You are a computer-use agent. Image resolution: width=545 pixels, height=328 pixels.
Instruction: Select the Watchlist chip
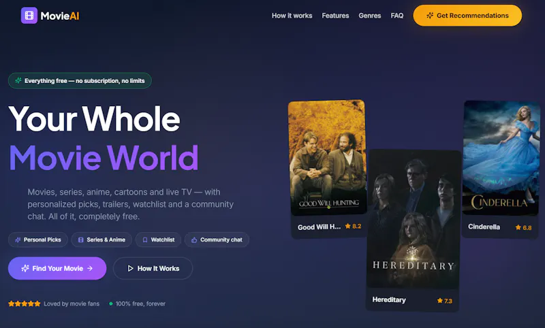tap(158, 240)
